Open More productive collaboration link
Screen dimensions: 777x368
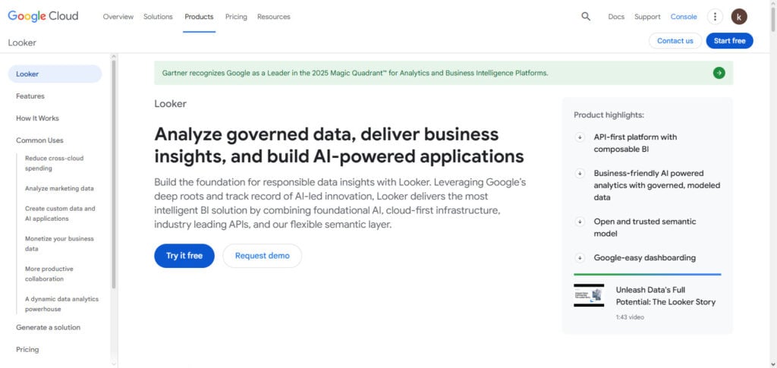pos(49,274)
